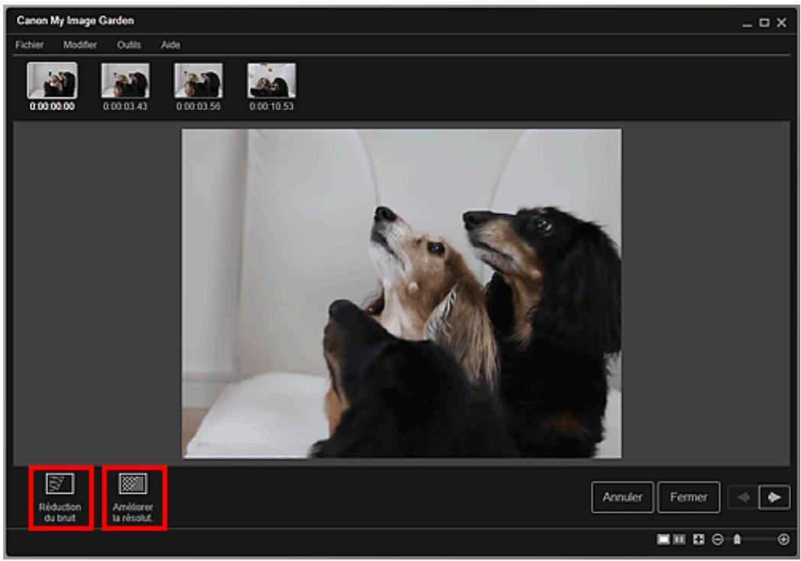Screen dimensions: 801x561
Task: Open the Outils menu
Action: (x=129, y=45)
